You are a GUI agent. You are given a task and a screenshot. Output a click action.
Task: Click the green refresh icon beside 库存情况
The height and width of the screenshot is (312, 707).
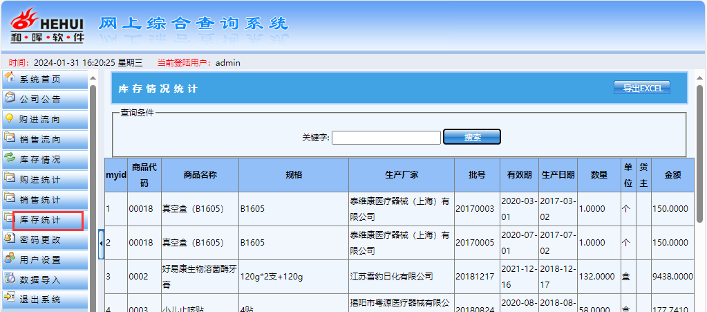coord(10,158)
